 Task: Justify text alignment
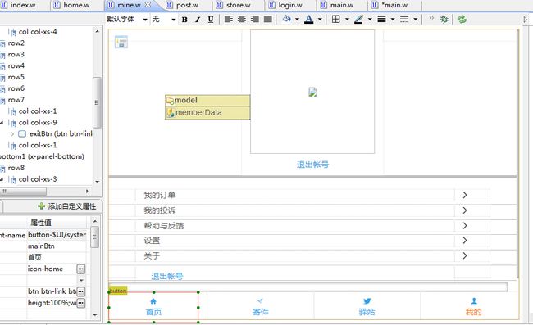click(x=268, y=20)
